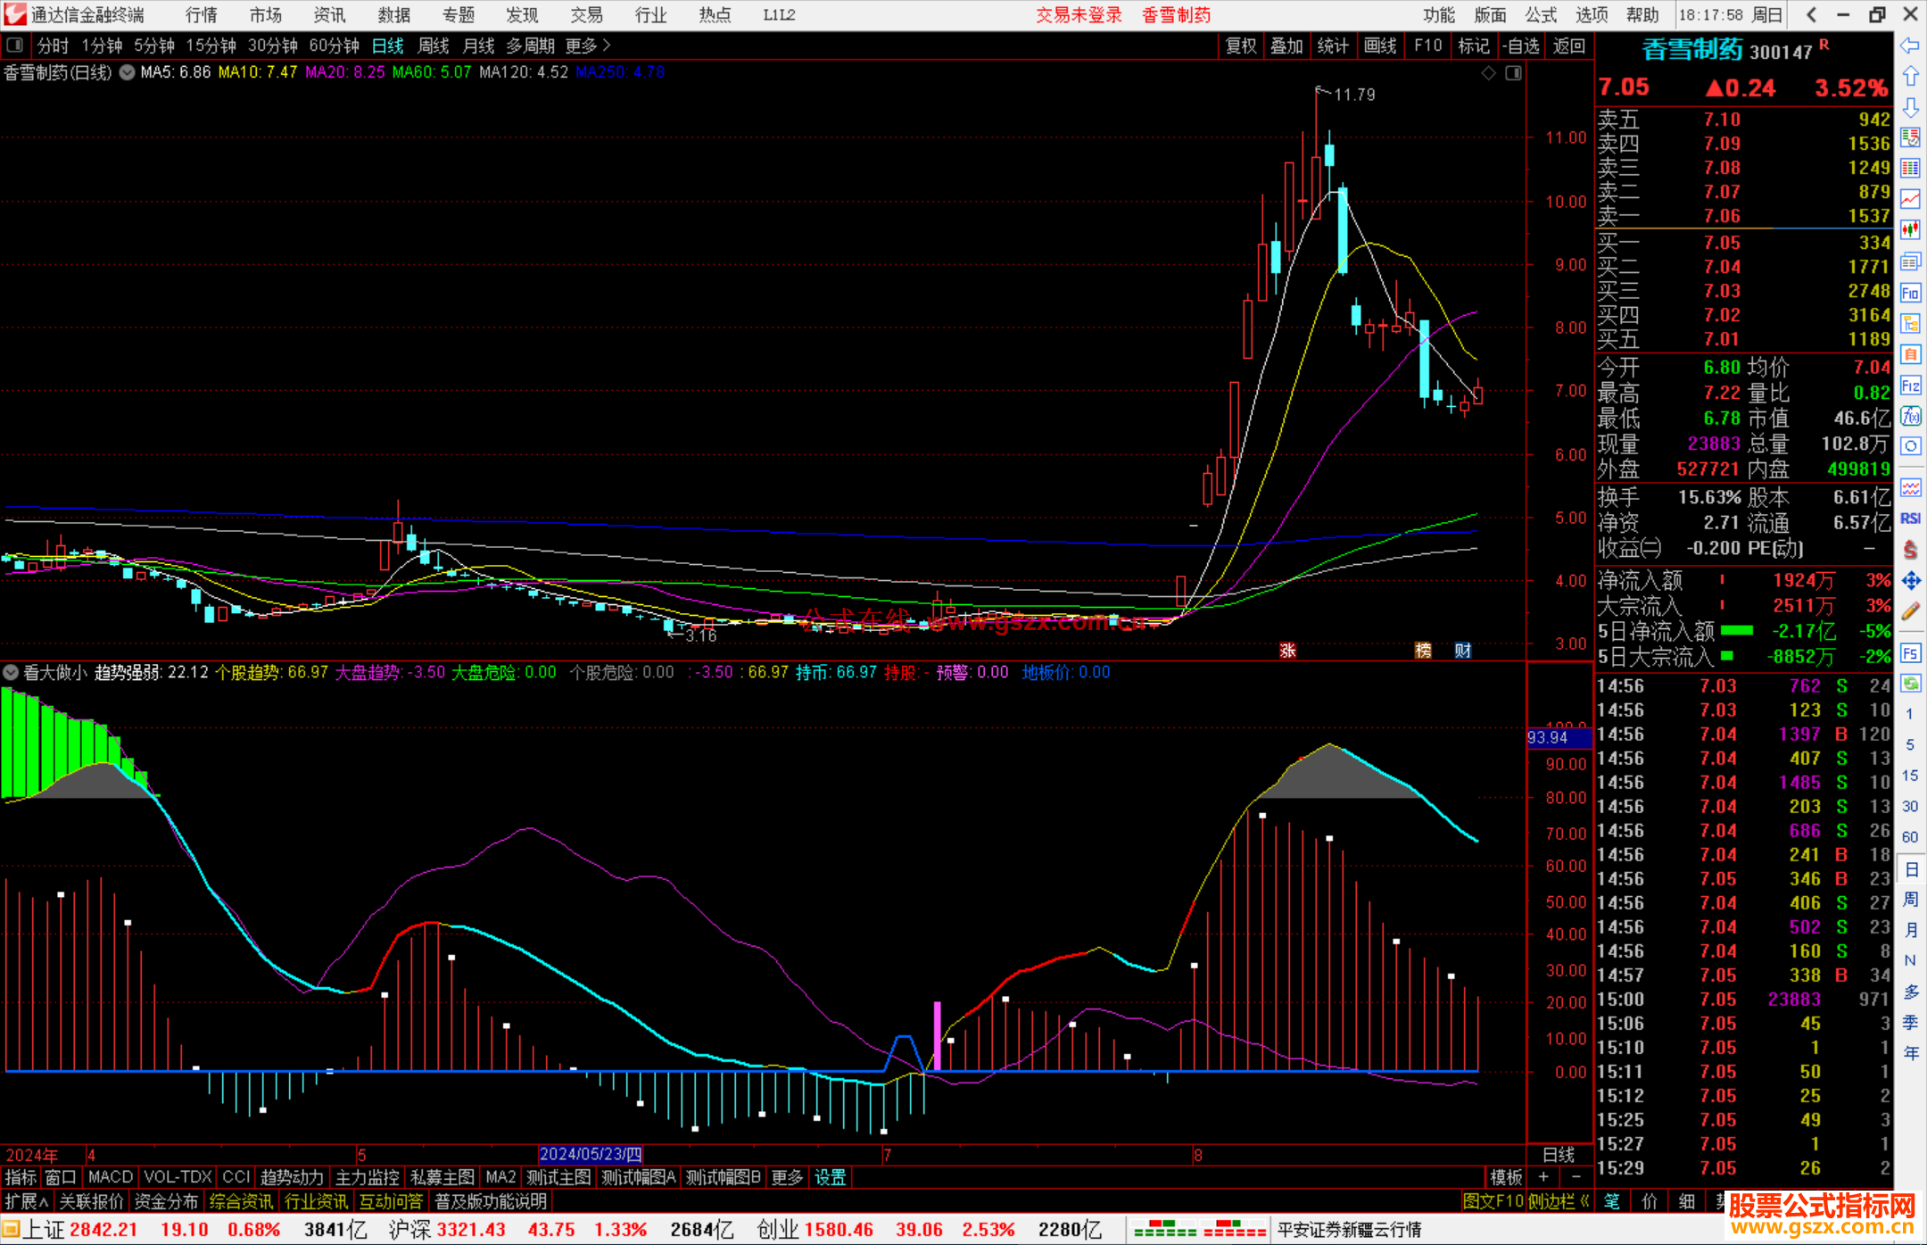Toggle the round button next to 香雪制药(日线)

(x=128, y=72)
